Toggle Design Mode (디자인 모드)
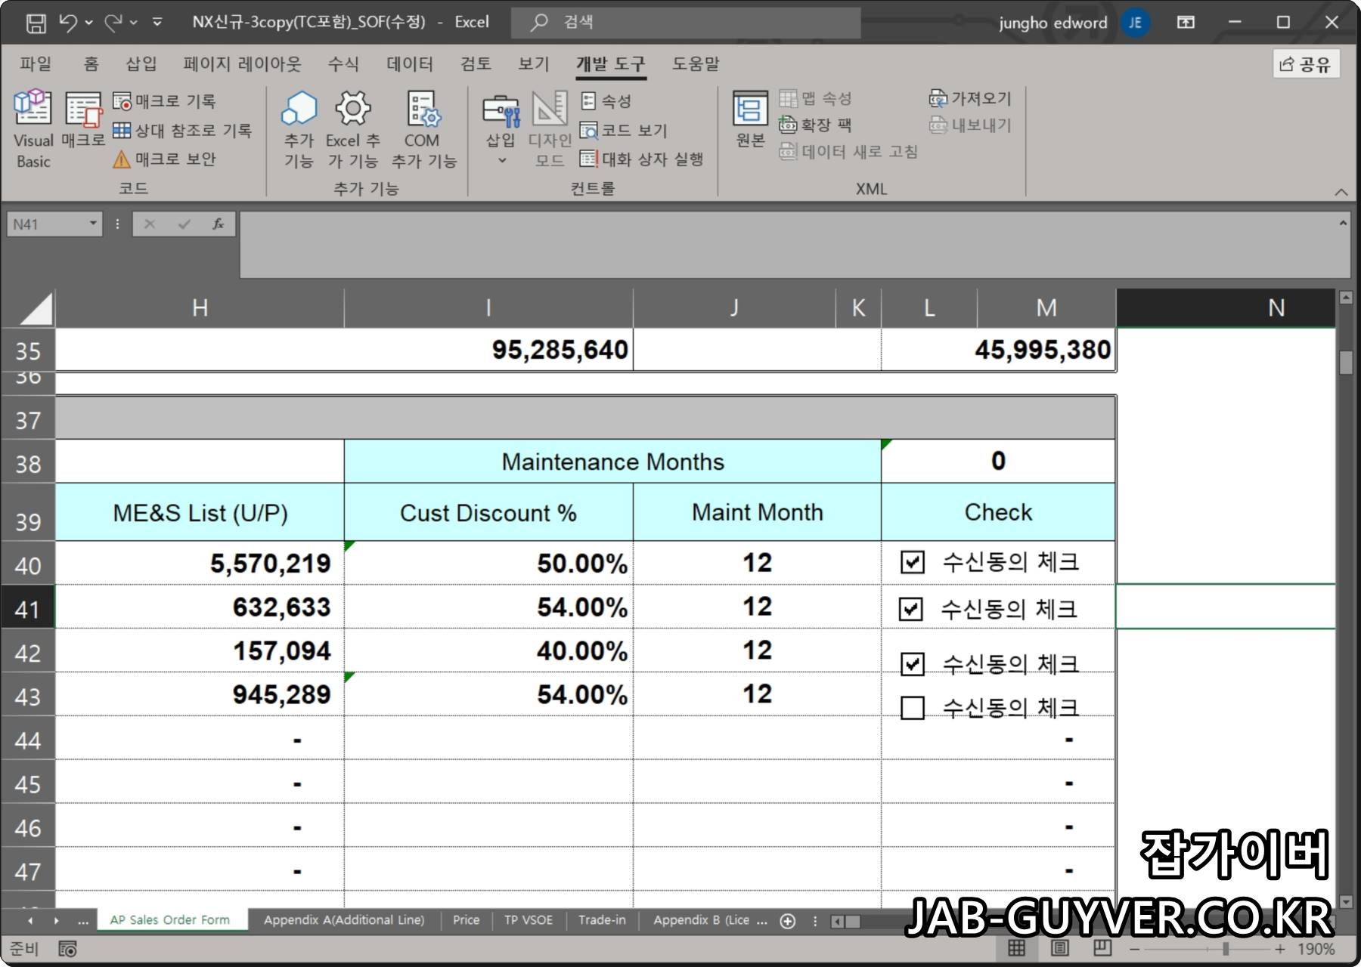Screen dimensions: 1361x967 click(550, 129)
